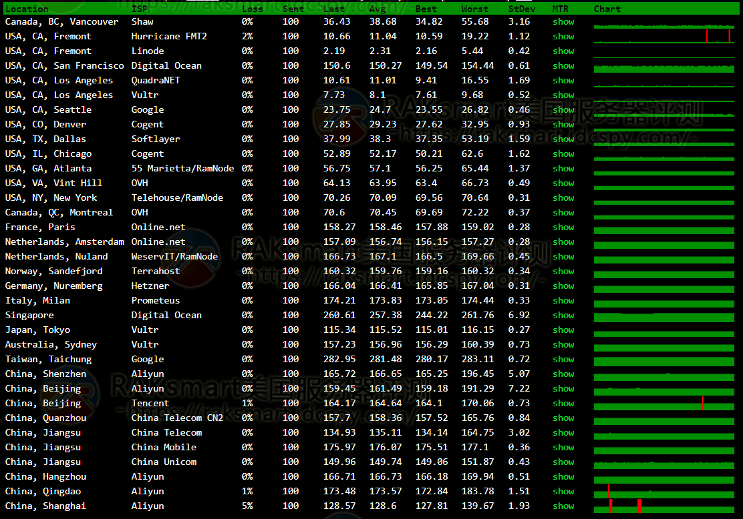Select 'Hetzner' ISP cell
The width and height of the screenshot is (743, 519).
pyautogui.click(x=150, y=286)
